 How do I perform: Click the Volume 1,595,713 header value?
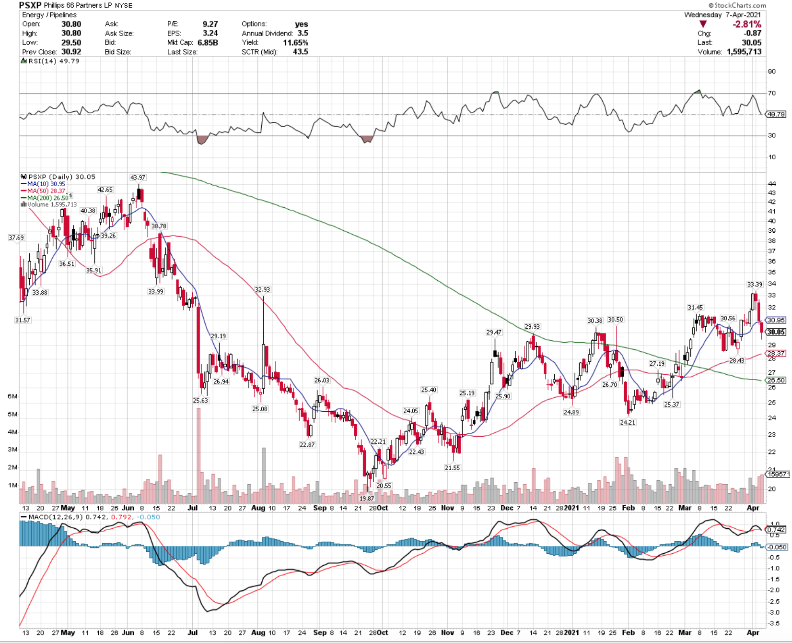(744, 52)
